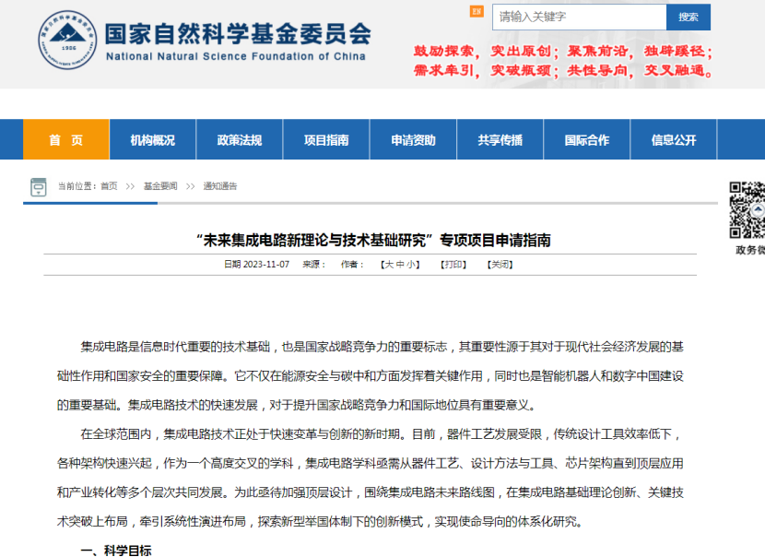Open the 申请资助 navigation menu
765x557 pixels.
coord(413,140)
